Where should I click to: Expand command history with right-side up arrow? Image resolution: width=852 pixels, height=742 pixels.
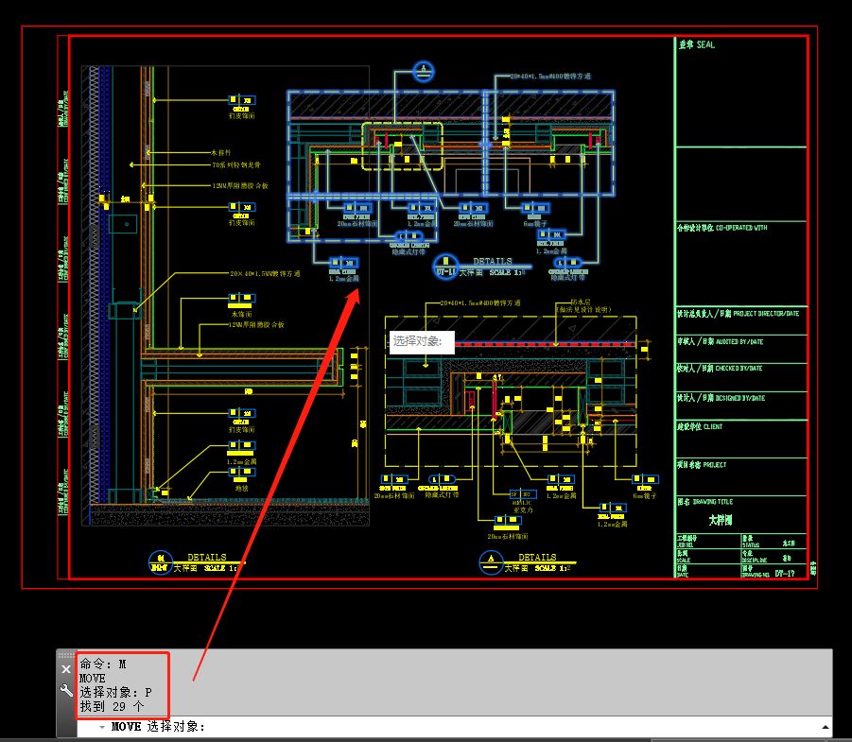point(826,727)
